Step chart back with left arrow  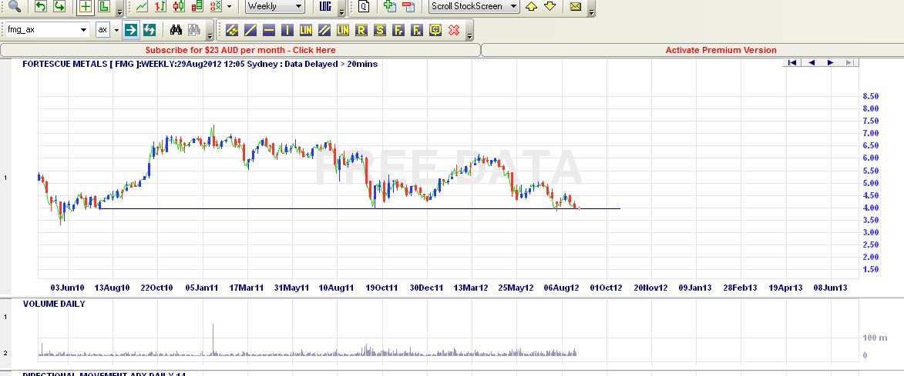coord(812,63)
